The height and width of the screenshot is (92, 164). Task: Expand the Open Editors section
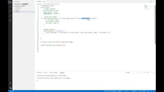tap(18, 4)
